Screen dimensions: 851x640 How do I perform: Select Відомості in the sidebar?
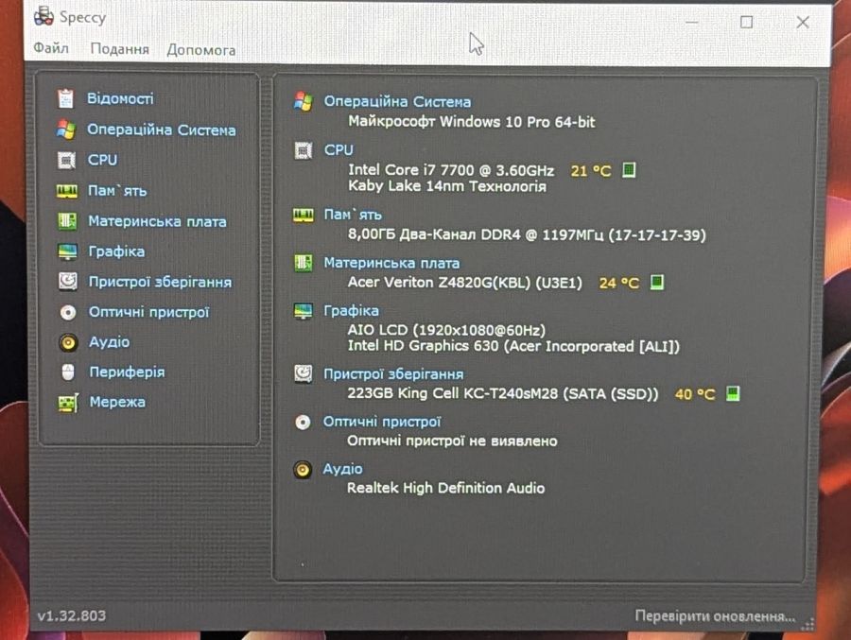[120, 99]
